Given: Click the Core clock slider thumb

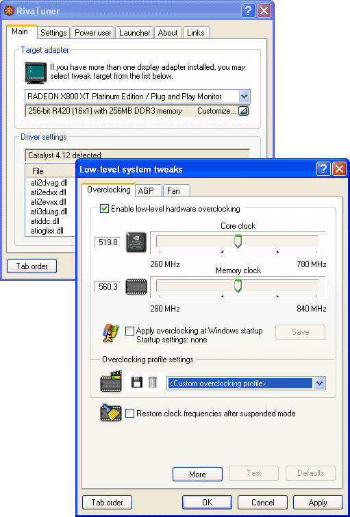Looking at the screenshot, I should click(x=238, y=241).
